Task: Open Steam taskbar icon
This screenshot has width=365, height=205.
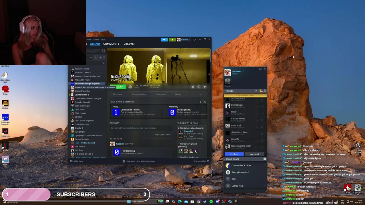Action: [205, 202]
